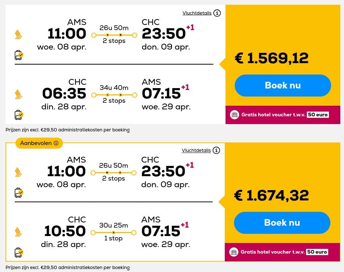Click the Gratis hotel voucher 50 euro banner
The image size is (344, 272).
click(x=283, y=115)
